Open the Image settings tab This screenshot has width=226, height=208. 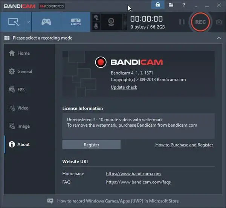(19, 126)
